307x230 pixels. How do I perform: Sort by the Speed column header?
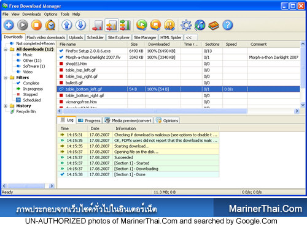pyautogui.click(x=235, y=44)
